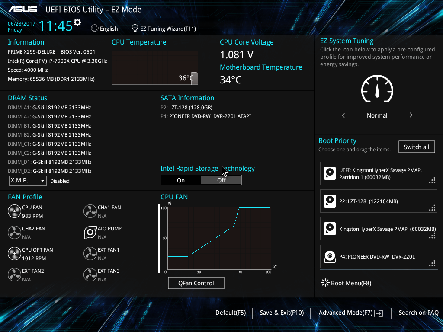The height and width of the screenshot is (332, 443).
Task: Click SATA P4: PIONEER DVD-RW DVR-220L ATAPI
Action: point(205,116)
